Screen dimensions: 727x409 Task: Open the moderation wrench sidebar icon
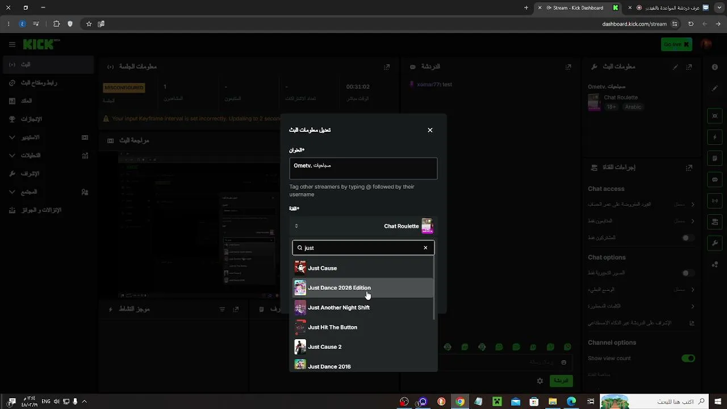[x=12, y=174]
